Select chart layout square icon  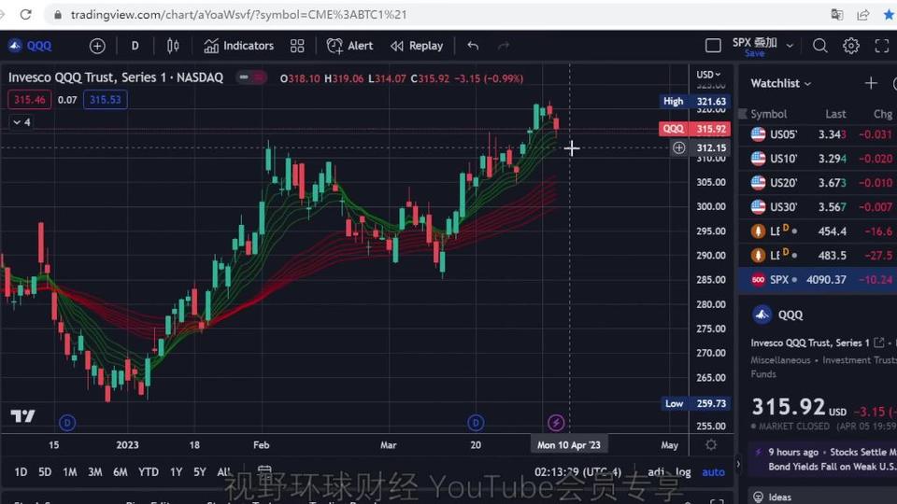point(713,46)
